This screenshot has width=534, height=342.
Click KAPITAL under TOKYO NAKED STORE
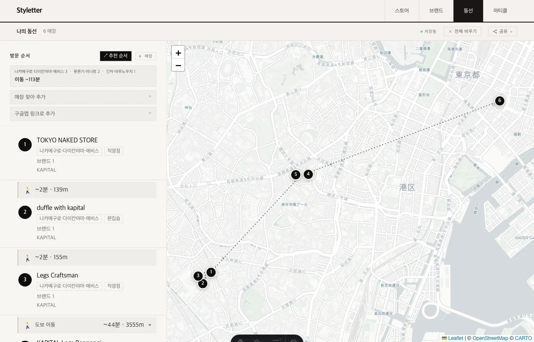(46, 170)
